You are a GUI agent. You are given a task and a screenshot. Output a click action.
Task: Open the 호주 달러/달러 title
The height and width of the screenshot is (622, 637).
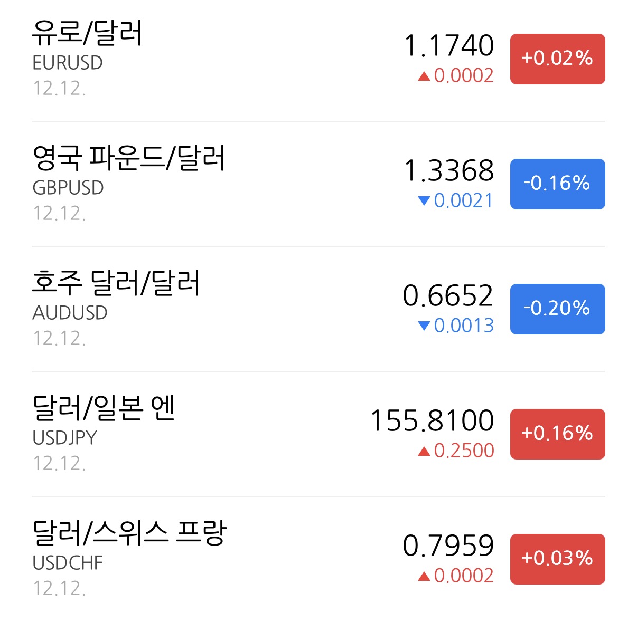pyautogui.click(x=116, y=282)
